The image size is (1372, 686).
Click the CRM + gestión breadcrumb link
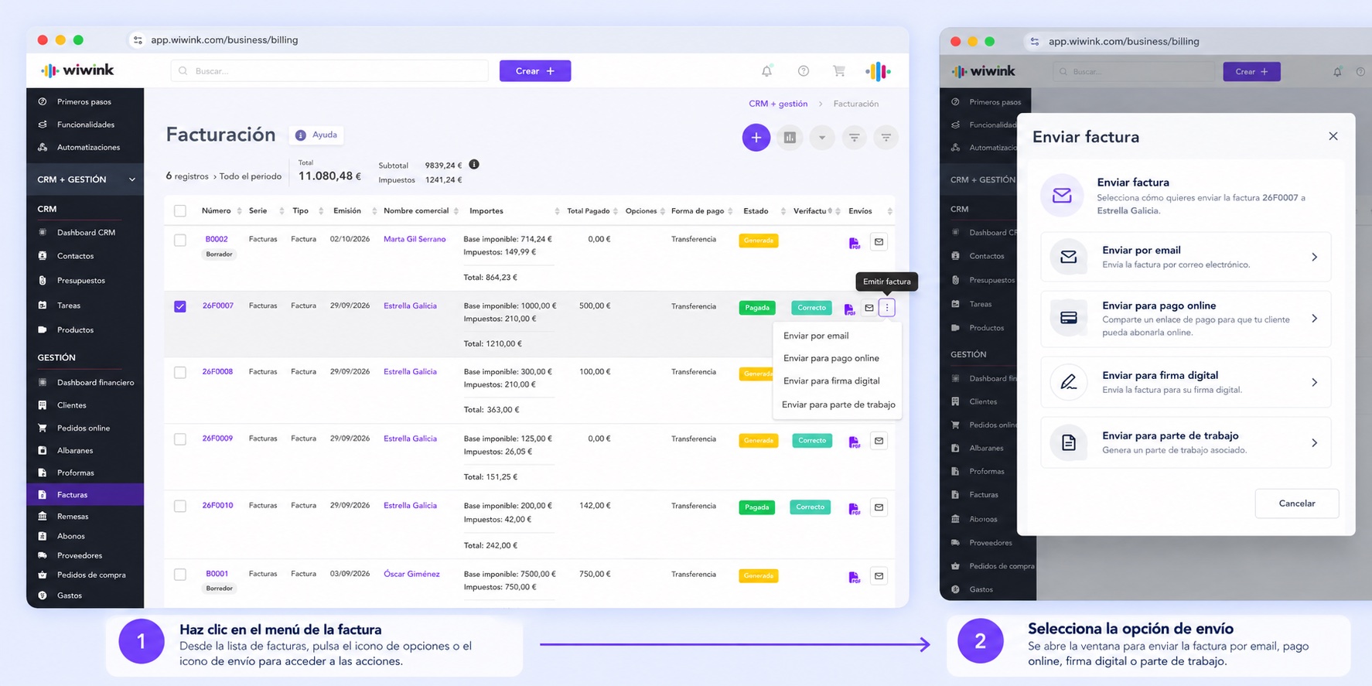coord(778,104)
